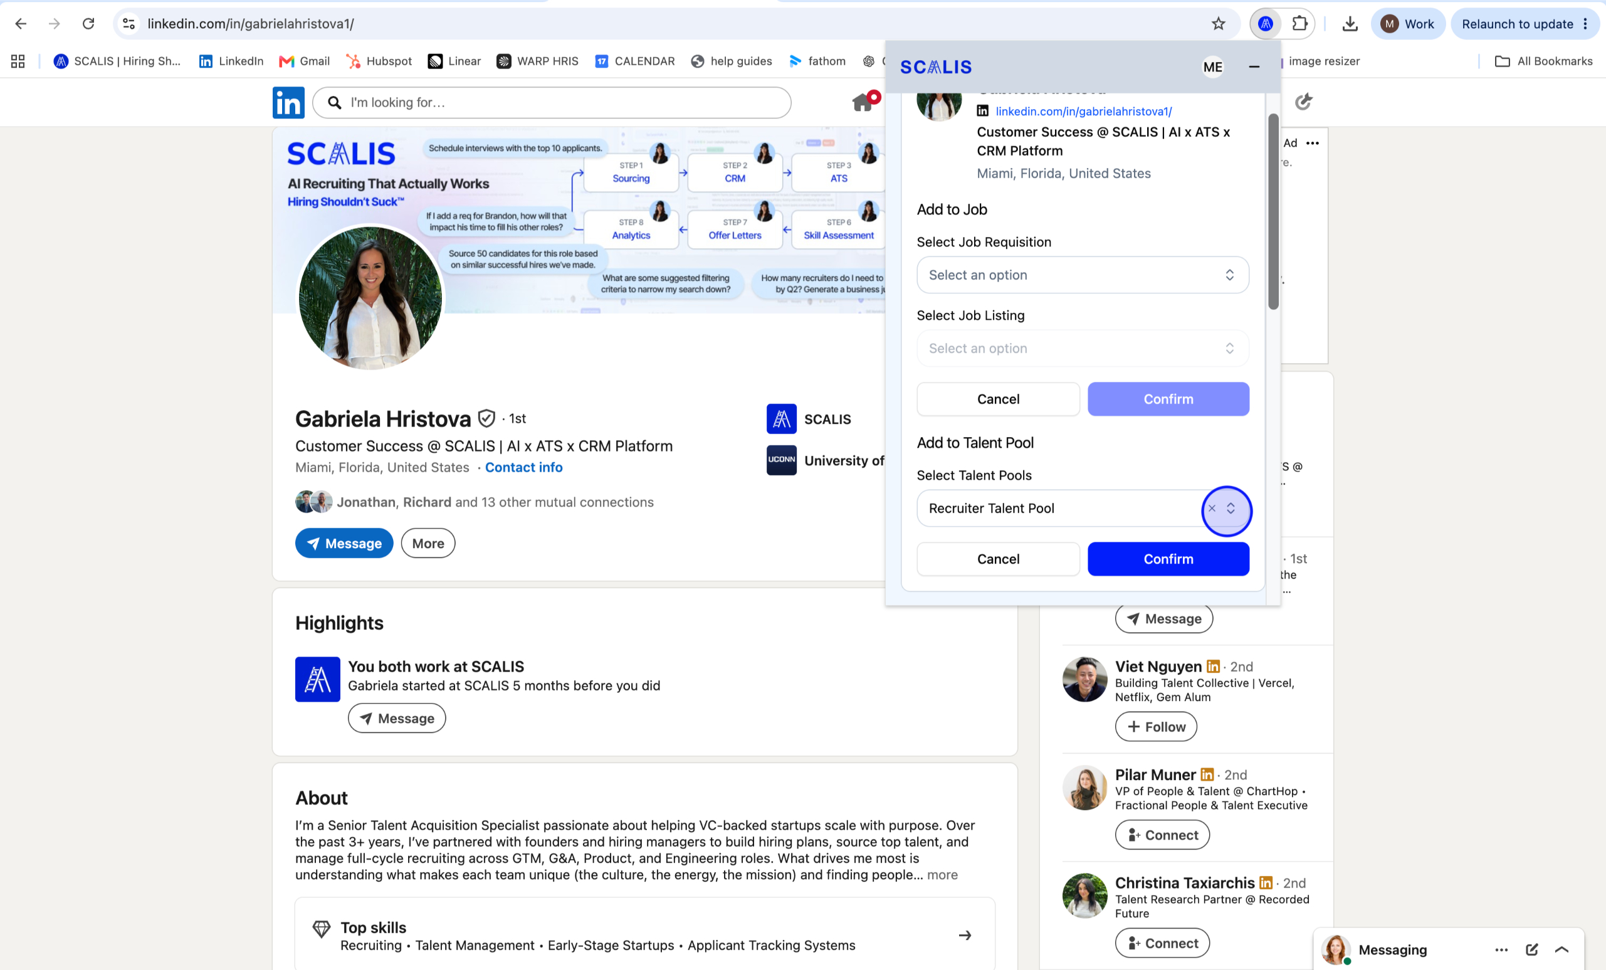Viewport: 1606px width, 970px height.
Task: Open site information icon in address bar
Action: tap(129, 24)
